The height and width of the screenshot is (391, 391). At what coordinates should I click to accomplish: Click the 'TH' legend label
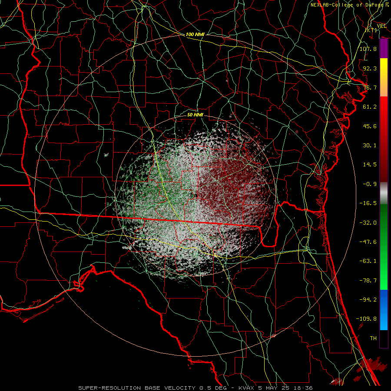pos(373,338)
